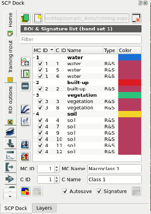Click the Color column header

pos(130,50)
